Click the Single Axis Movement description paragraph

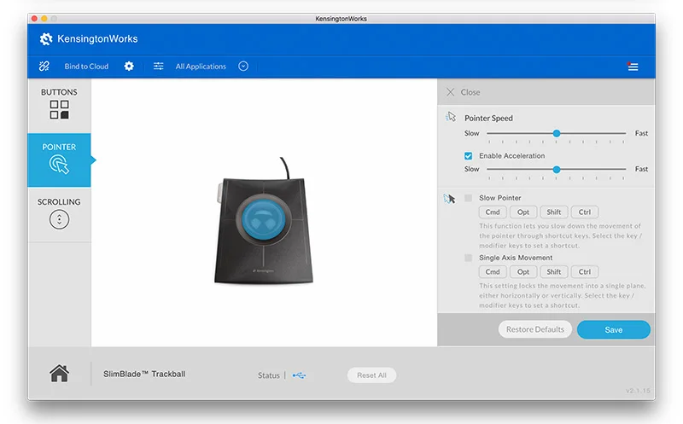tap(563, 295)
